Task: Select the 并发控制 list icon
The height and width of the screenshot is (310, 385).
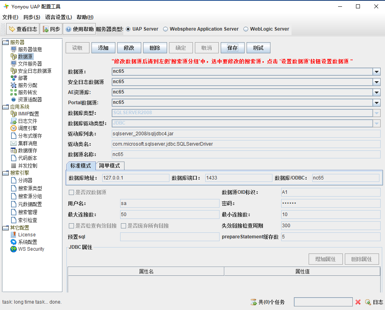Action: click(14, 166)
